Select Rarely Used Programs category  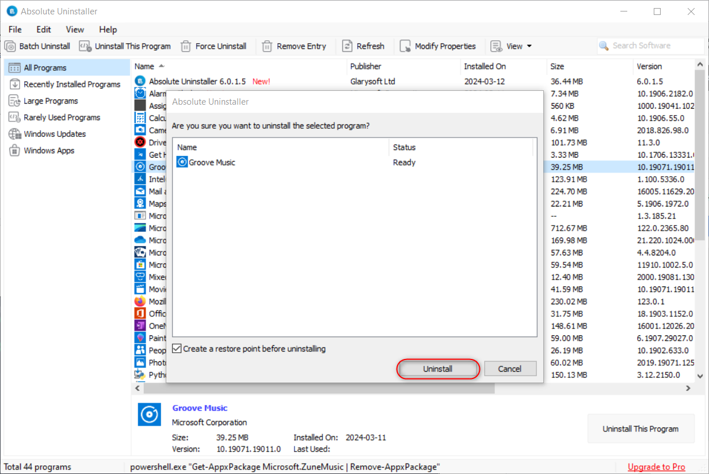[67, 117]
